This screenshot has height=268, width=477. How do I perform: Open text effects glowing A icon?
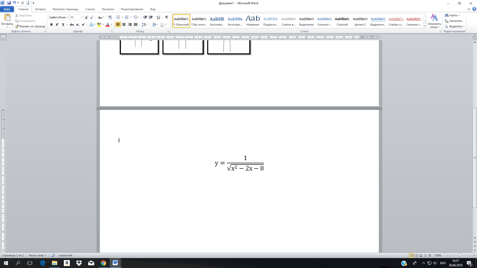click(91, 25)
